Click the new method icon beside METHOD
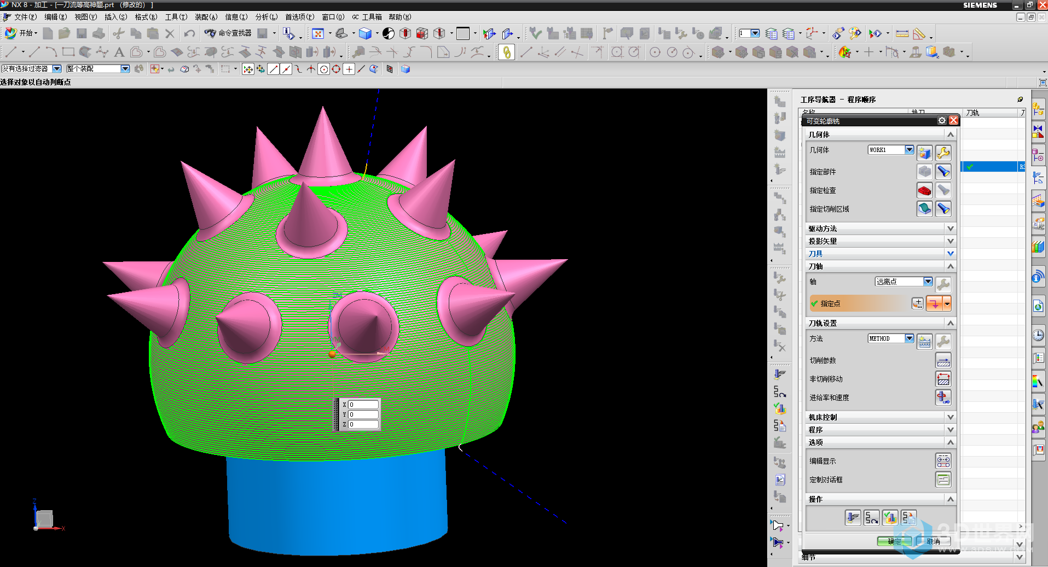The height and width of the screenshot is (567, 1048). 924,342
